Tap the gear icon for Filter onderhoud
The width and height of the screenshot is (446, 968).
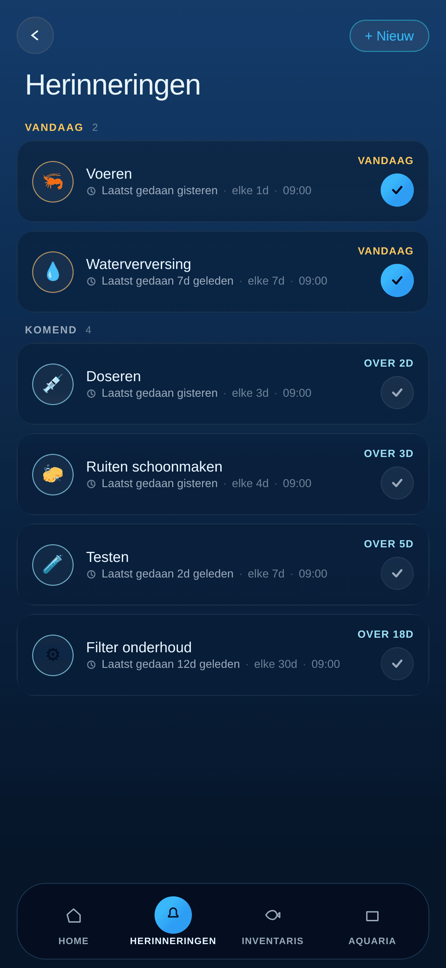point(53,655)
